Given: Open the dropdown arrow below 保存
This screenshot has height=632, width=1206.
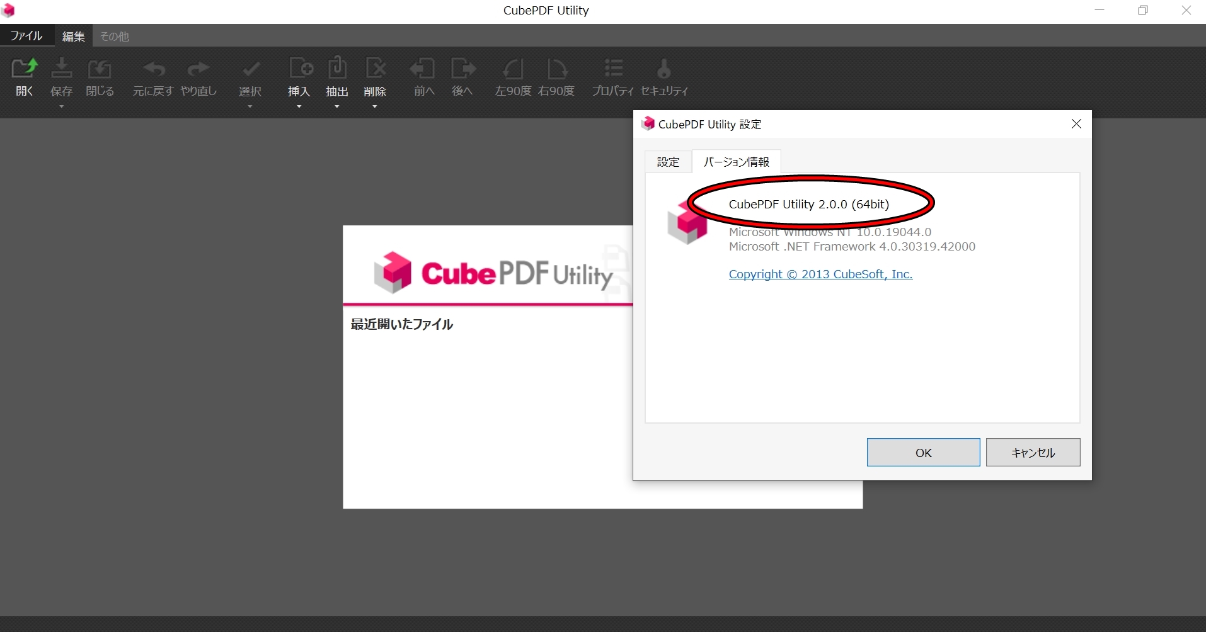Looking at the screenshot, I should 61,106.
